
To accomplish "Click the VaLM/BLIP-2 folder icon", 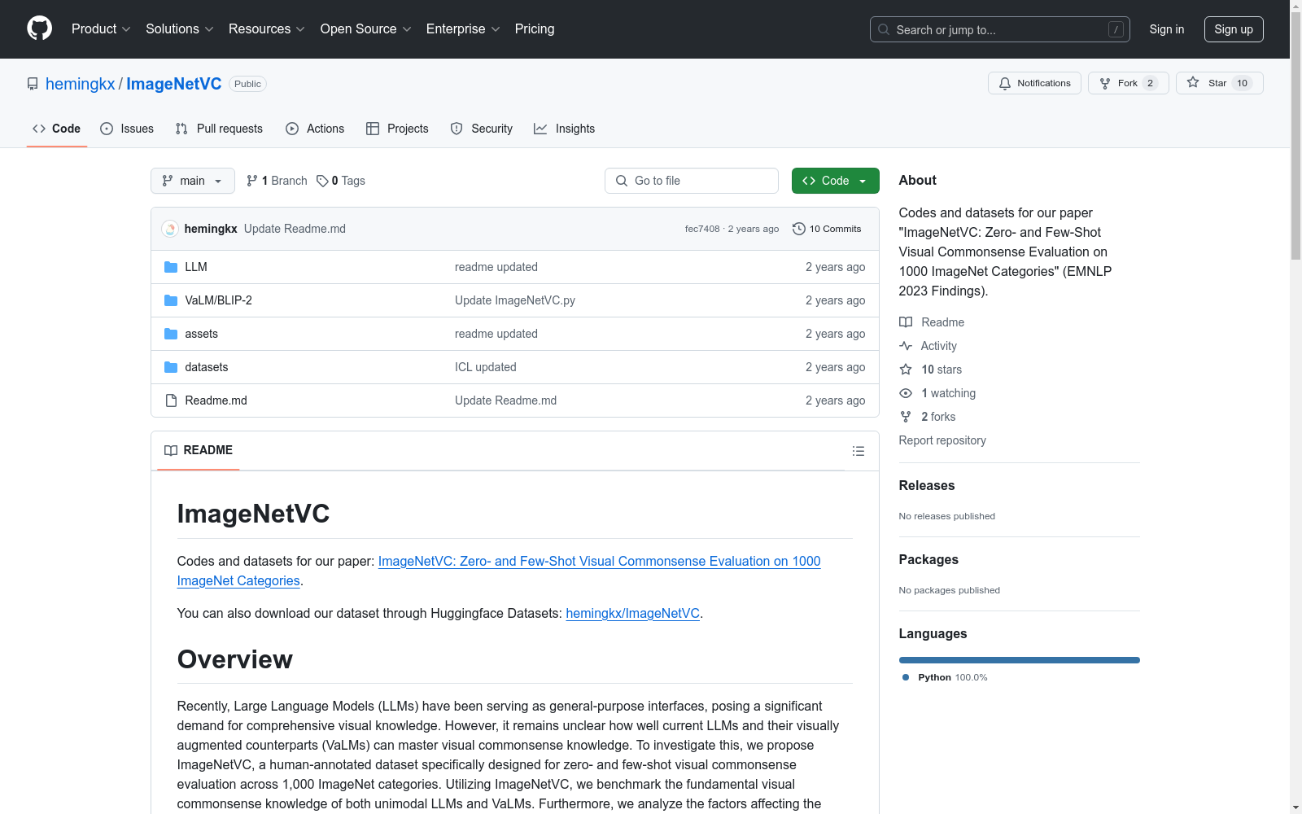I will 171,300.
